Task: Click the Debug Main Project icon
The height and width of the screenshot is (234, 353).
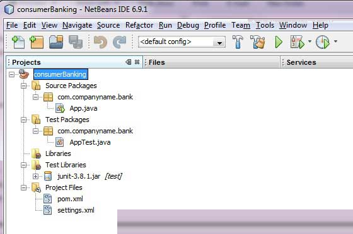Action: pyautogui.click(x=297, y=42)
